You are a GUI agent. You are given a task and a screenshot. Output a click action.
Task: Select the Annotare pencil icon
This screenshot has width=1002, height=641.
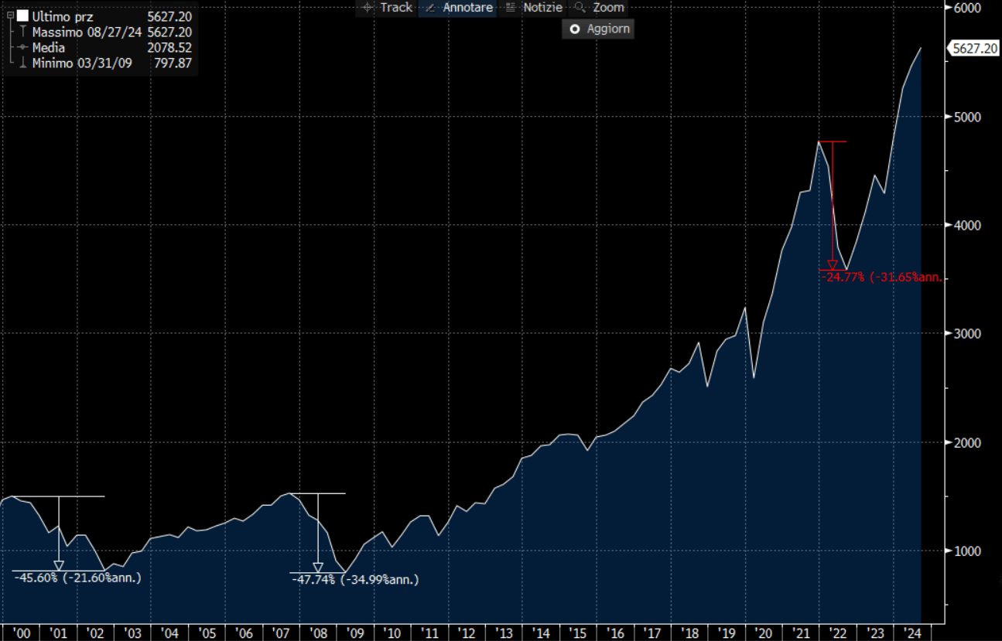point(429,8)
